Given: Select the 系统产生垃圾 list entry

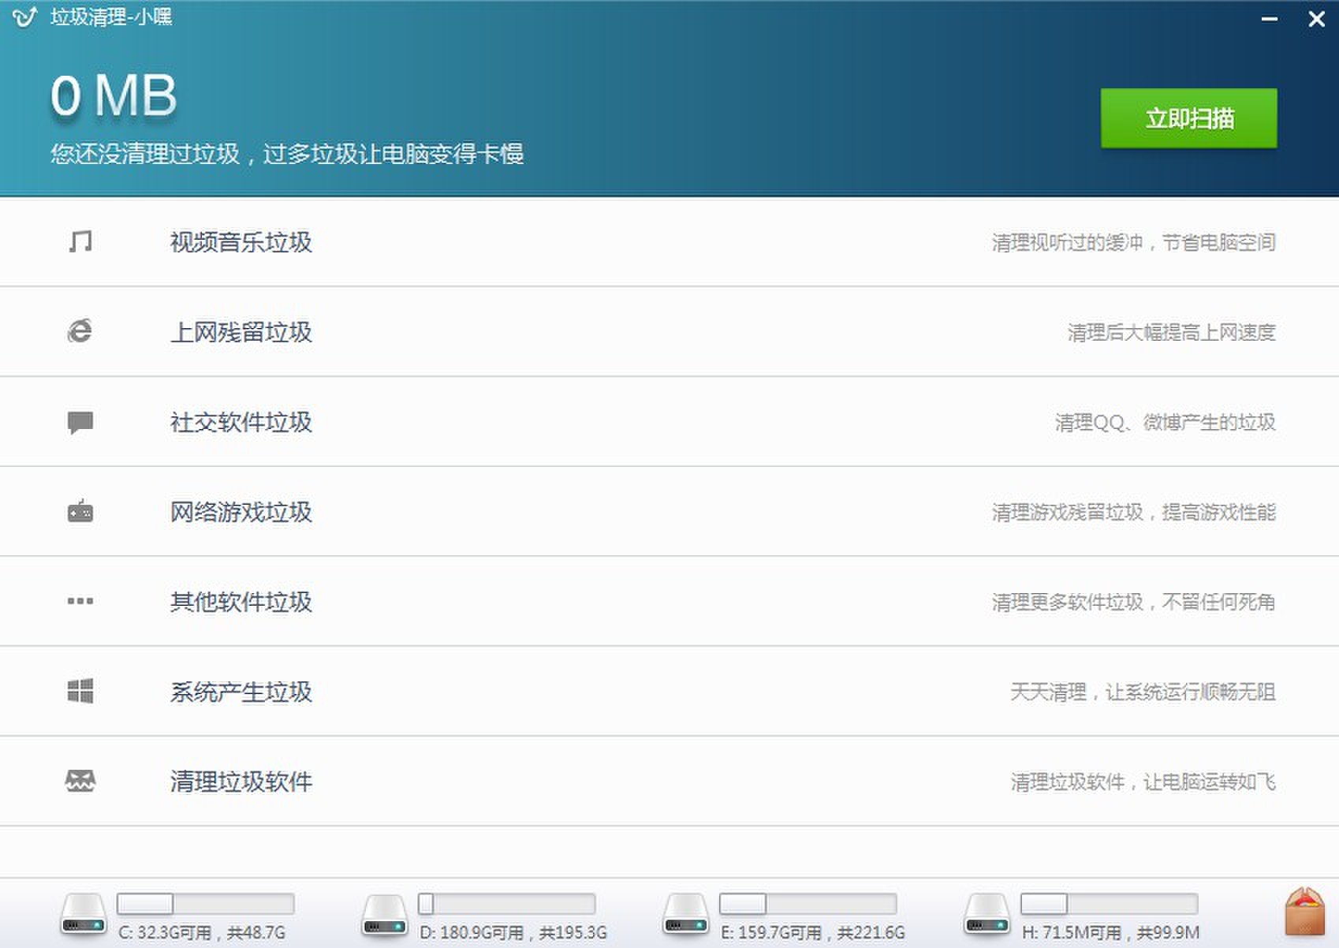Looking at the screenshot, I should pos(240,693).
